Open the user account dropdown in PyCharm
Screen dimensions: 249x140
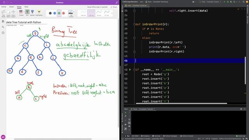pos(194,2)
